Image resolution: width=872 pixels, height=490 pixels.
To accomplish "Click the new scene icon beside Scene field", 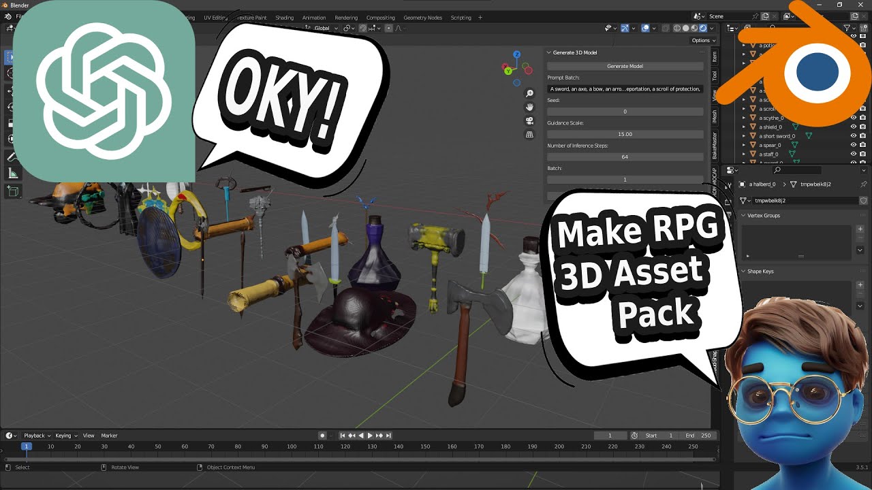I will [x=765, y=16].
